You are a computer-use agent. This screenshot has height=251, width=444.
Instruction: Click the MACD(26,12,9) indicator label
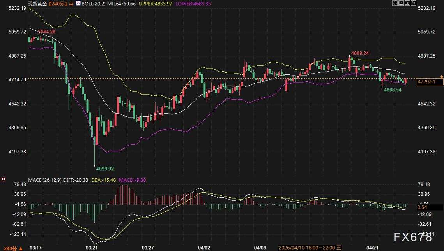tap(45, 180)
